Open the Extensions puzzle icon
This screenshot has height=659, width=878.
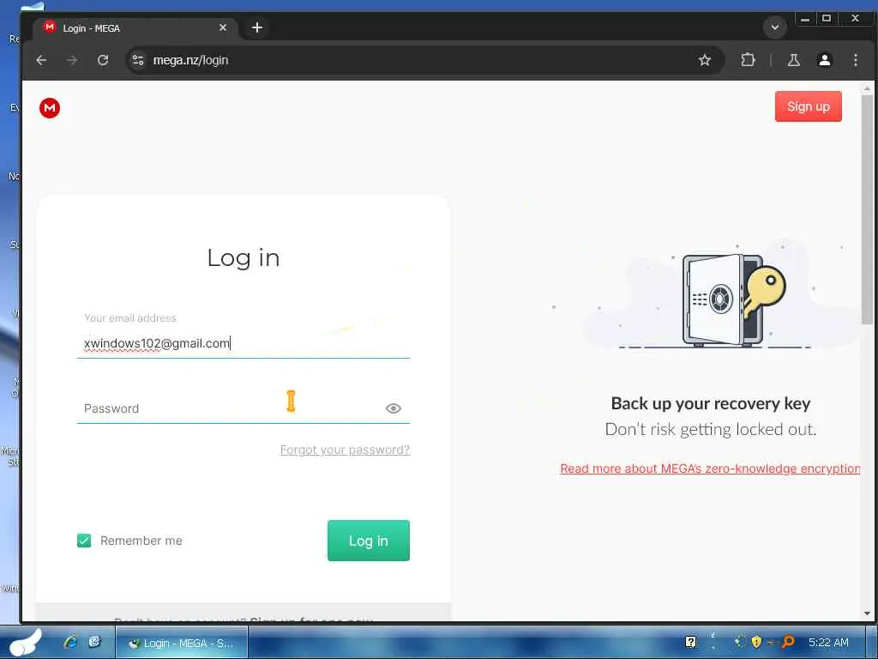pyautogui.click(x=748, y=60)
